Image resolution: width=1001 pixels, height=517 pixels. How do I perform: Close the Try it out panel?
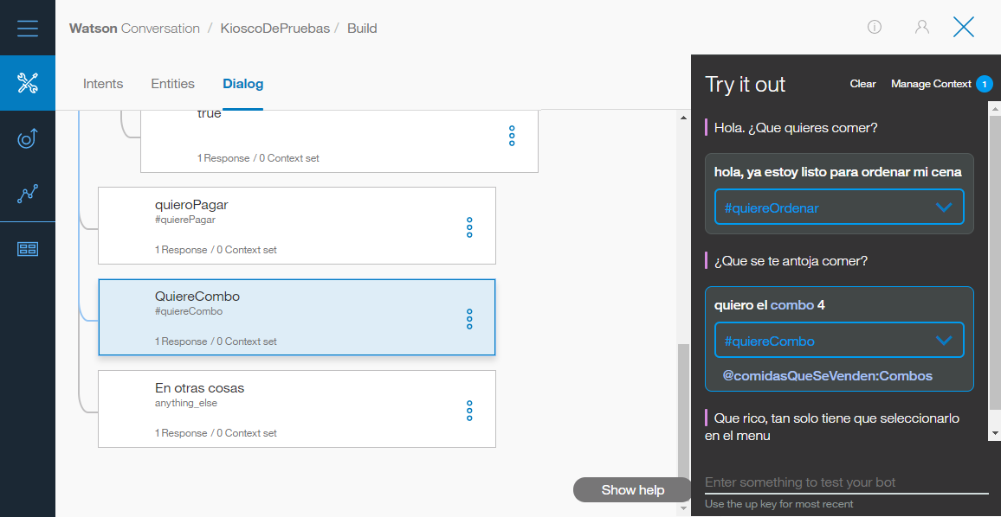point(964,27)
